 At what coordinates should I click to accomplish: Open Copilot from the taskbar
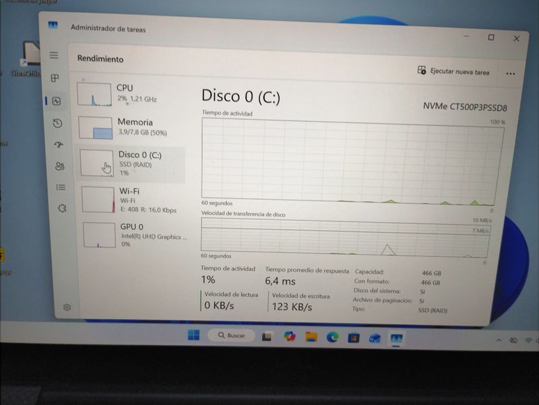(x=290, y=336)
